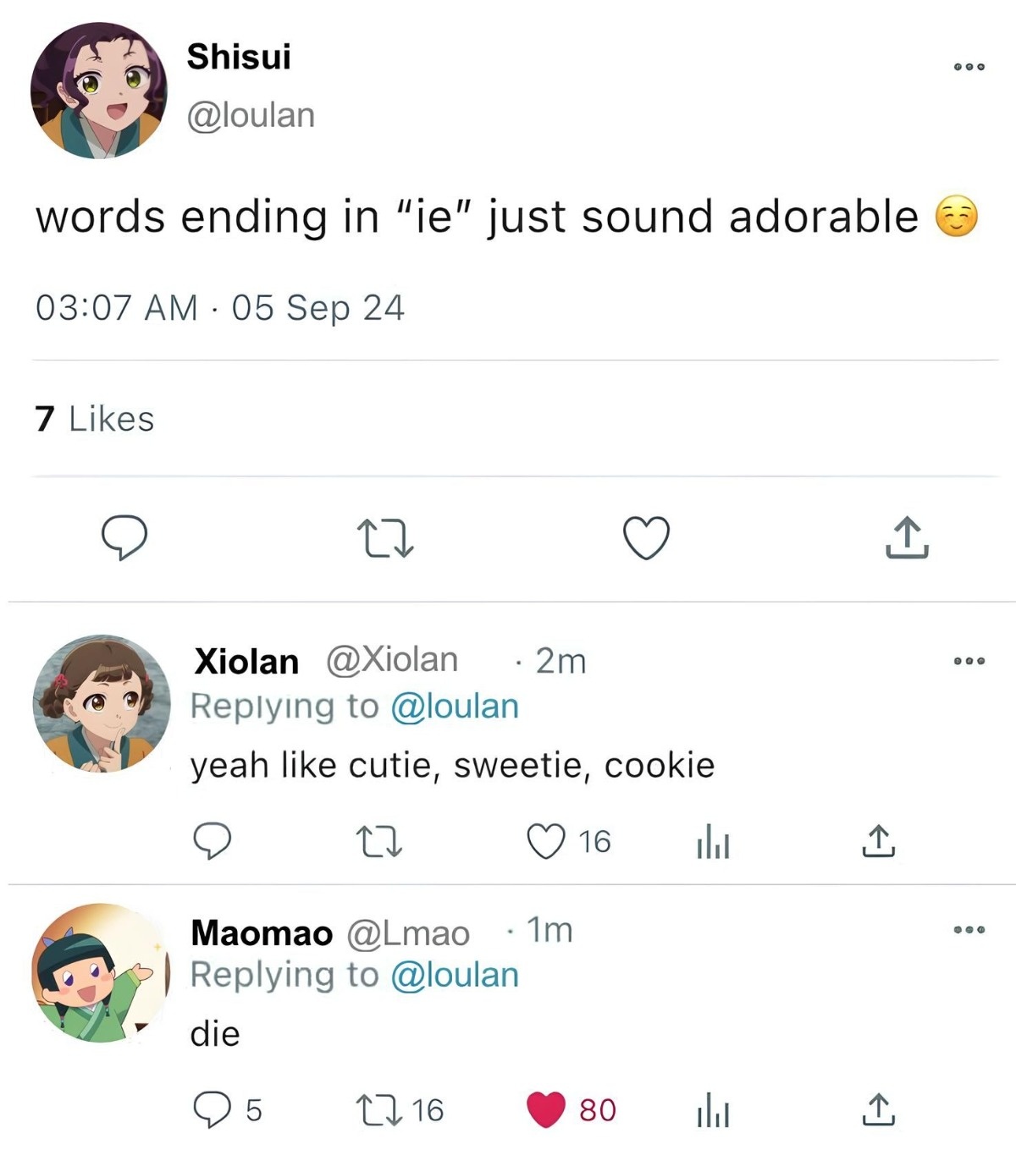Retweet Shisui's main tweet
This screenshot has width=1016, height=1161.
point(384,539)
